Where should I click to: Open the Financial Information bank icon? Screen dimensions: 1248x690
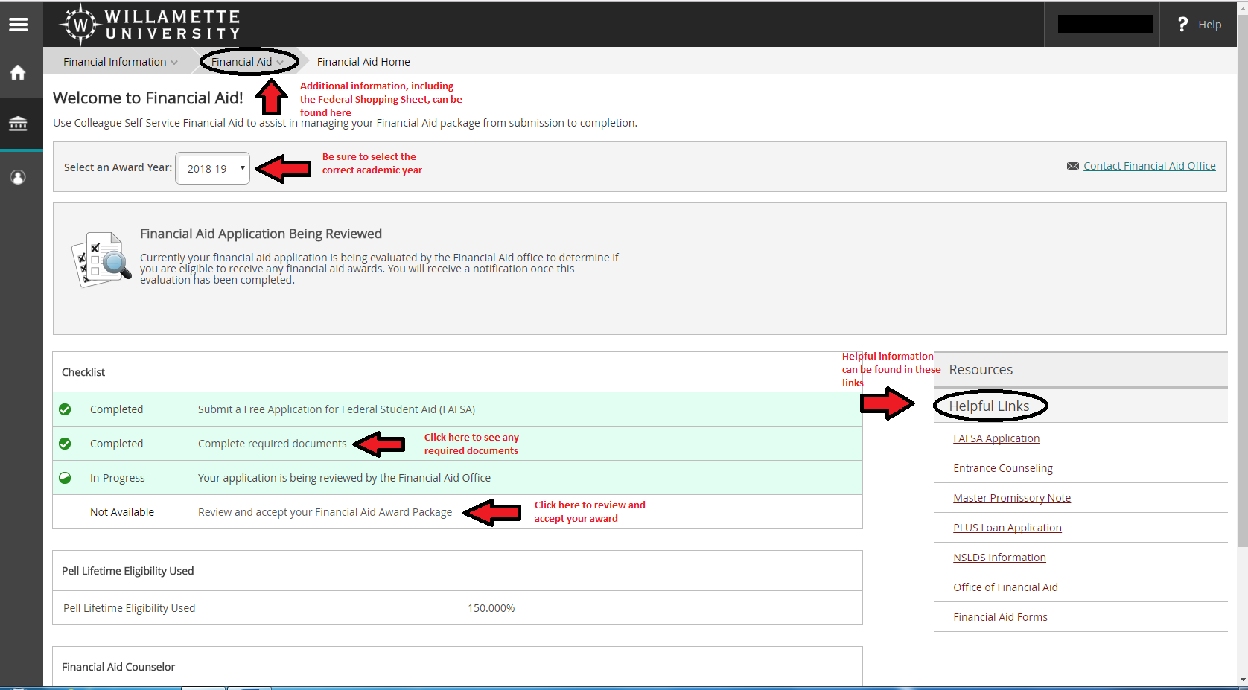18,124
